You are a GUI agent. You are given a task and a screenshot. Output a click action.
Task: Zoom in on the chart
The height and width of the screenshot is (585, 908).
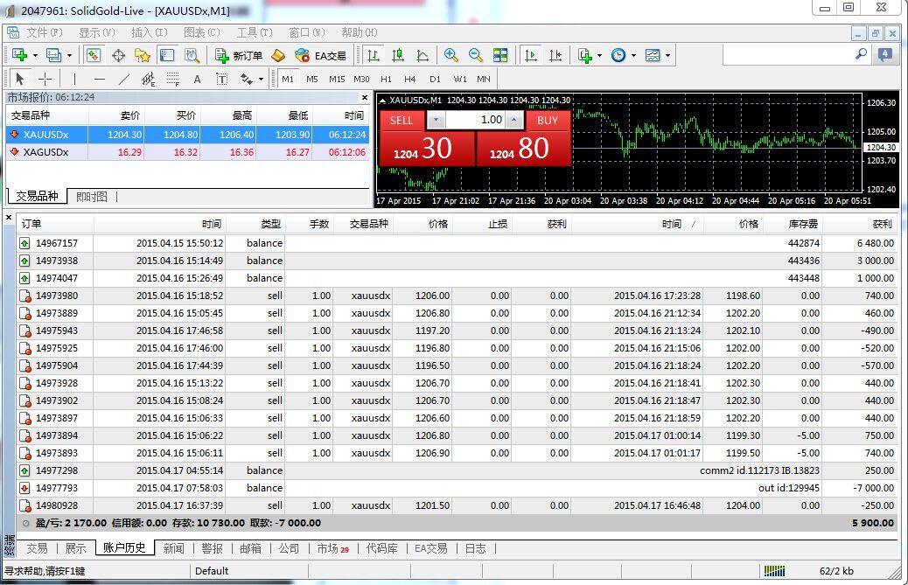point(451,55)
